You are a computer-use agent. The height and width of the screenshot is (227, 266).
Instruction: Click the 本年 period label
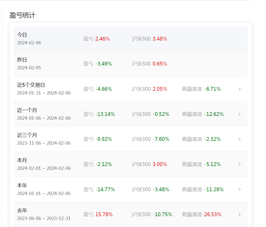tap(22, 185)
